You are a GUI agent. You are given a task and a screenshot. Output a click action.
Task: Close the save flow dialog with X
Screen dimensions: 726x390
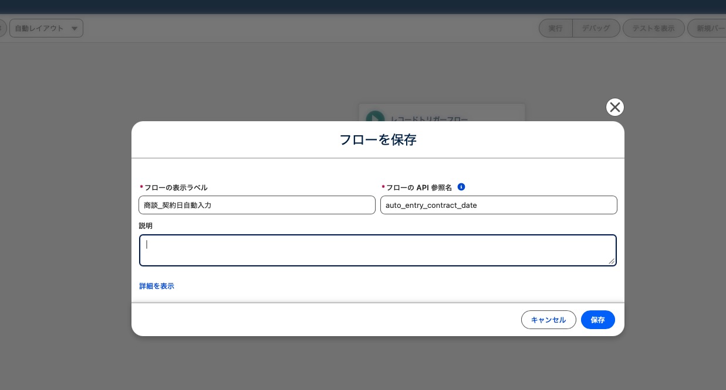coord(614,107)
